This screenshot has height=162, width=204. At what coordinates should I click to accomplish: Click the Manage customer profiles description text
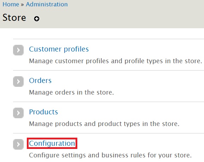coord(115,61)
